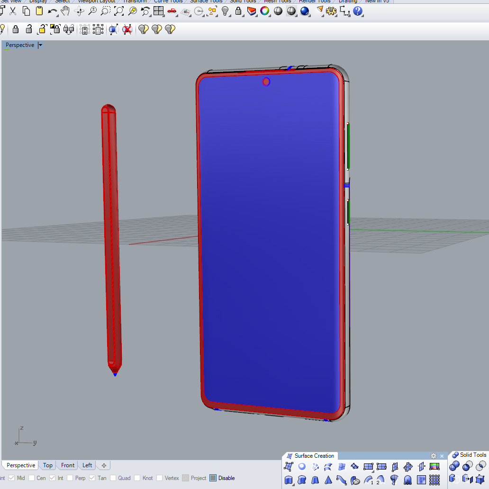
Task: Open the Curve Tools toolbar tab
Action: (168, 1)
